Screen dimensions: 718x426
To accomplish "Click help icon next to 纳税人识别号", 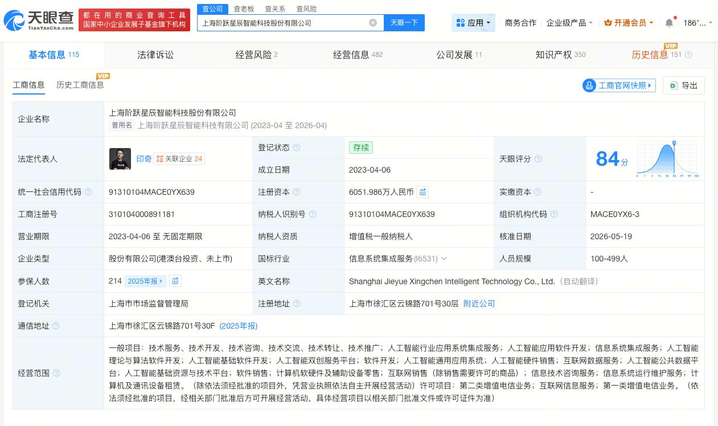I will [x=313, y=214].
